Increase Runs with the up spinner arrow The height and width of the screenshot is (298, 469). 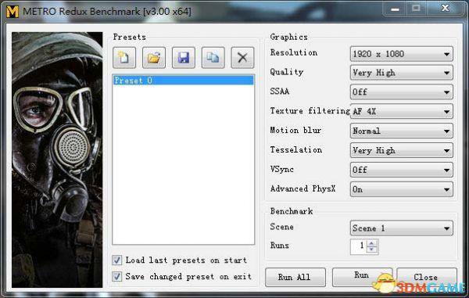pyautogui.click(x=372, y=243)
